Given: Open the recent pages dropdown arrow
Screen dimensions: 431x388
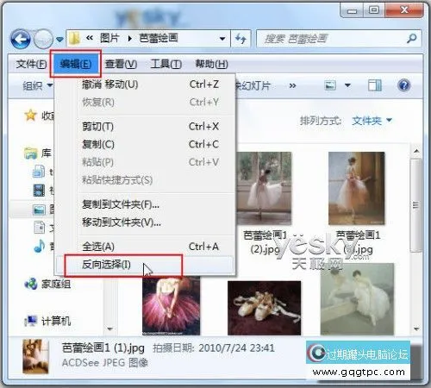Looking at the screenshot, I should click(x=59, y=40).
